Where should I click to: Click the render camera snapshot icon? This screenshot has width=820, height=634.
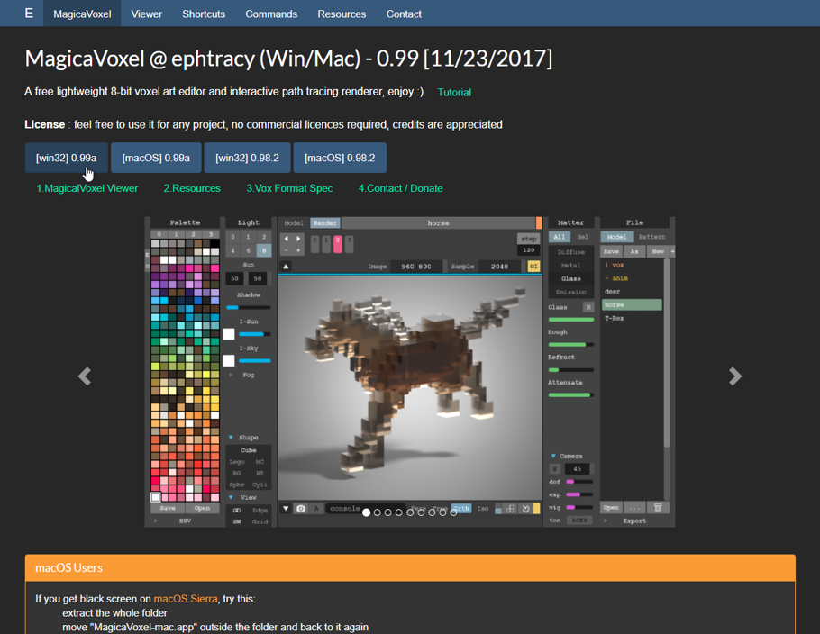pyautogui.click(x=301, y=508)
